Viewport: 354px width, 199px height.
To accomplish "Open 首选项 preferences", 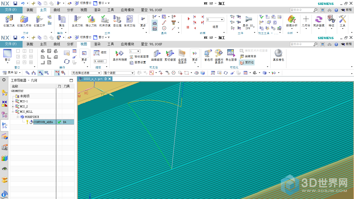I will pyautogui.click(x=208, y=53).
